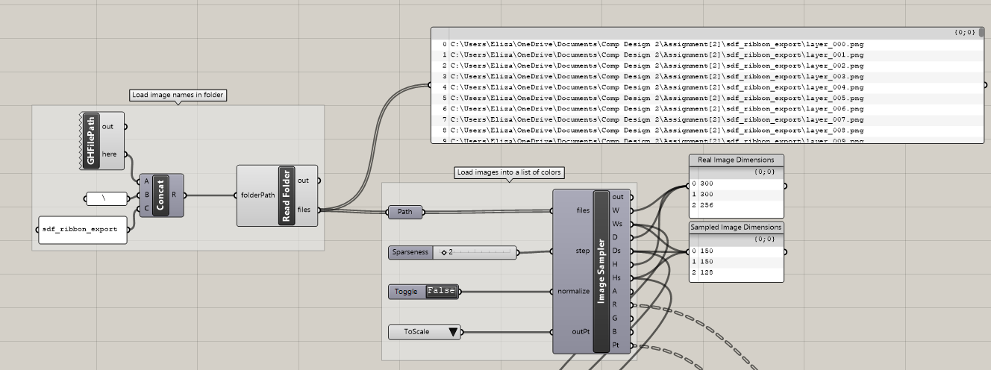Image resolution: width=991 pixels, height=370 pixels.
Task: Click the 'Load image names in folder' group label
Action: [178, 95]
